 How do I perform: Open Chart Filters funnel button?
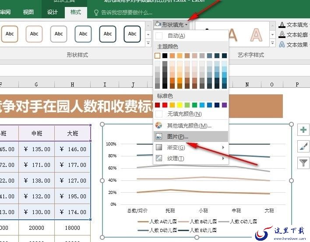303,163
